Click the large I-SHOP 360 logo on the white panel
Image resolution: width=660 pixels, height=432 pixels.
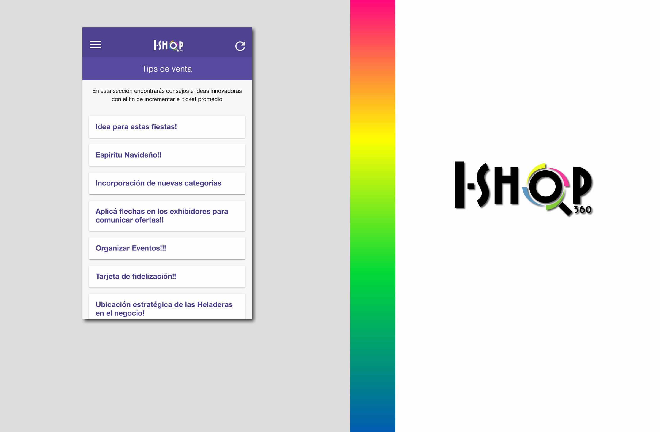pyautogui.click(x=523, y=189)
